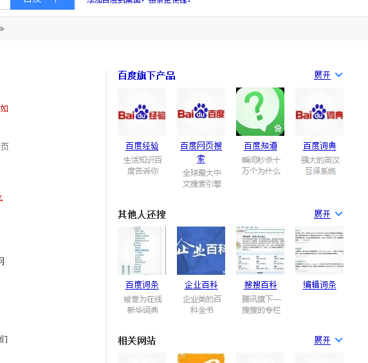Follow the 企业百科 text link

(x=201, y=285)
